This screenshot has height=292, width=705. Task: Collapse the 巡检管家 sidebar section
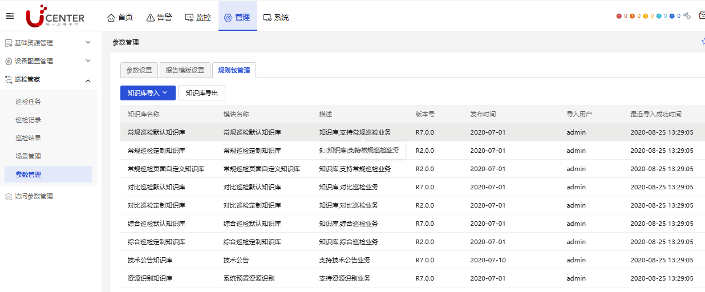point(88,80)
